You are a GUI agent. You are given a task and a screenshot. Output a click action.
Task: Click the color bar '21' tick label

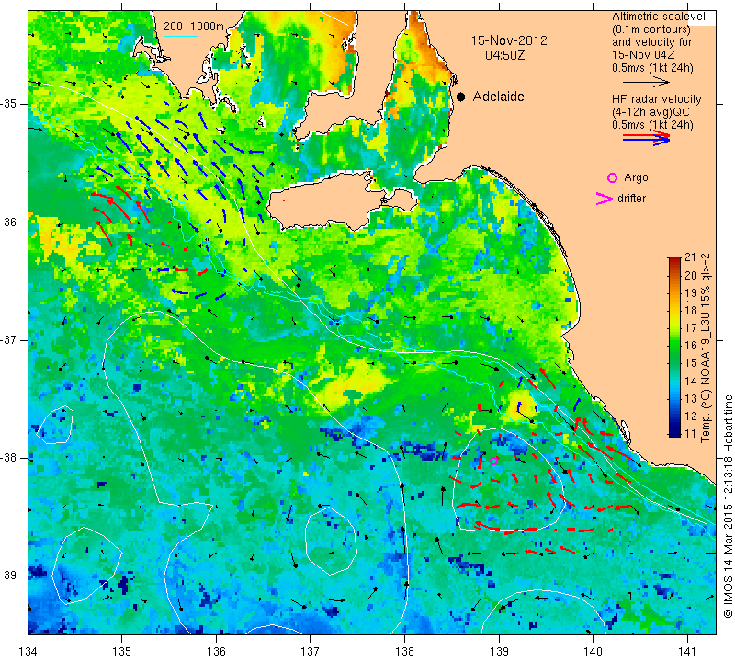[690, 257]
